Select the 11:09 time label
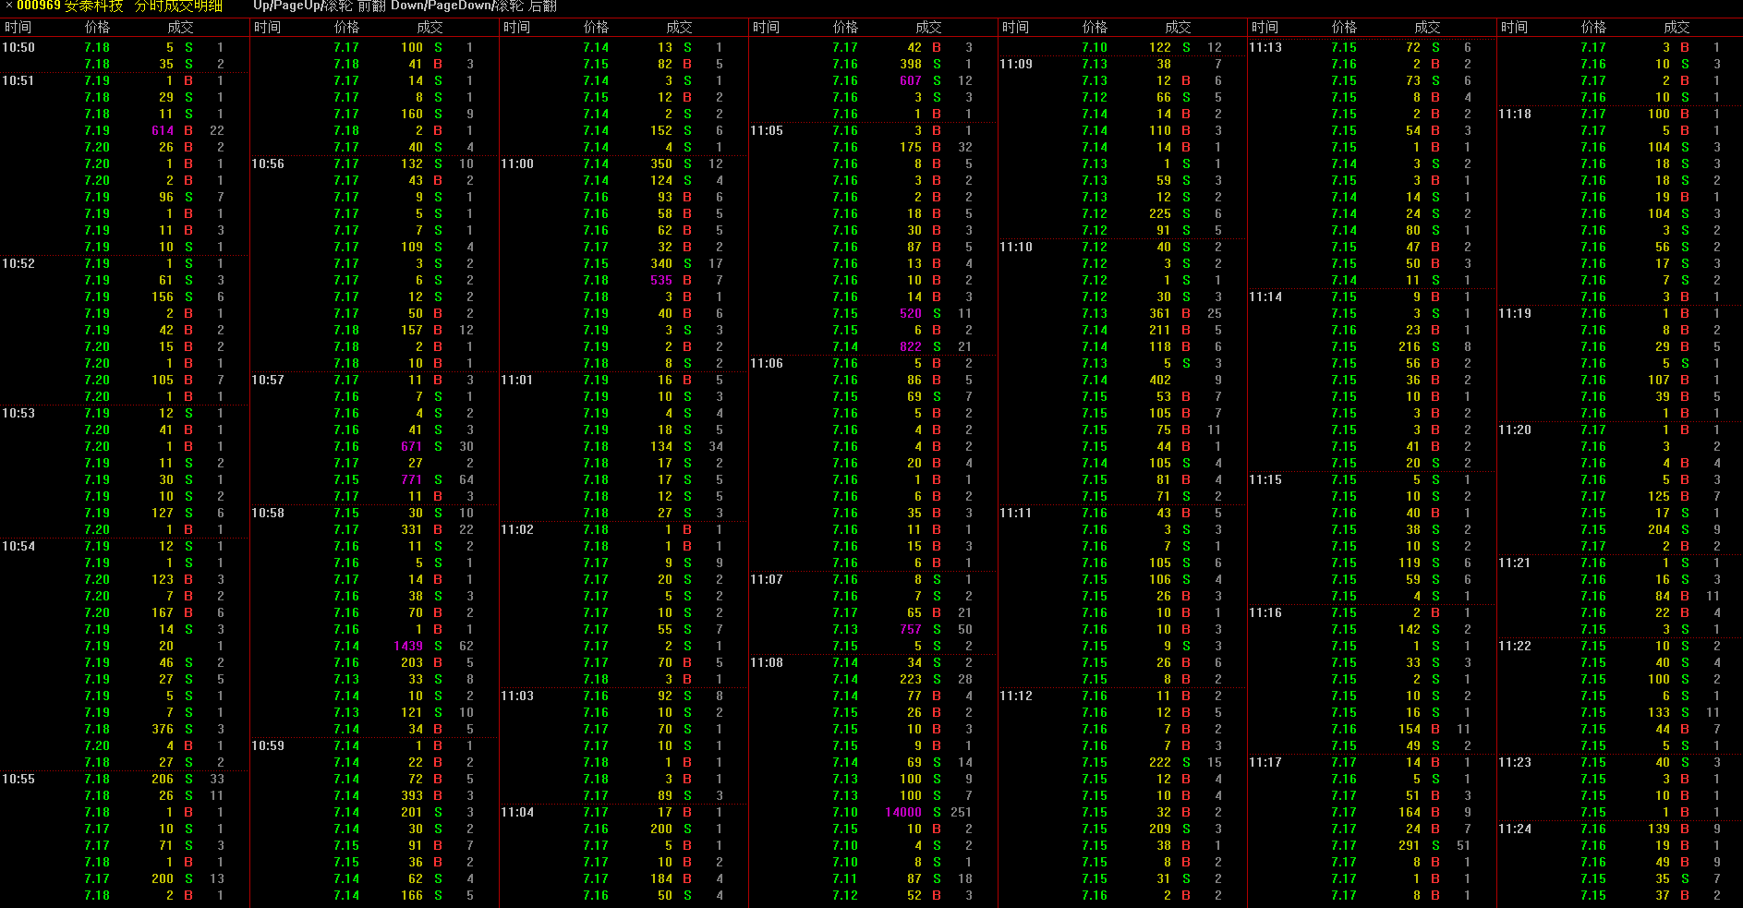The image size is (1743, 908). click(x=1016, y=64)
